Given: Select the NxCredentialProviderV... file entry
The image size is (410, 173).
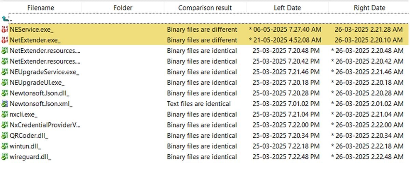Looking at the screenshot, I should coord(45,125).
